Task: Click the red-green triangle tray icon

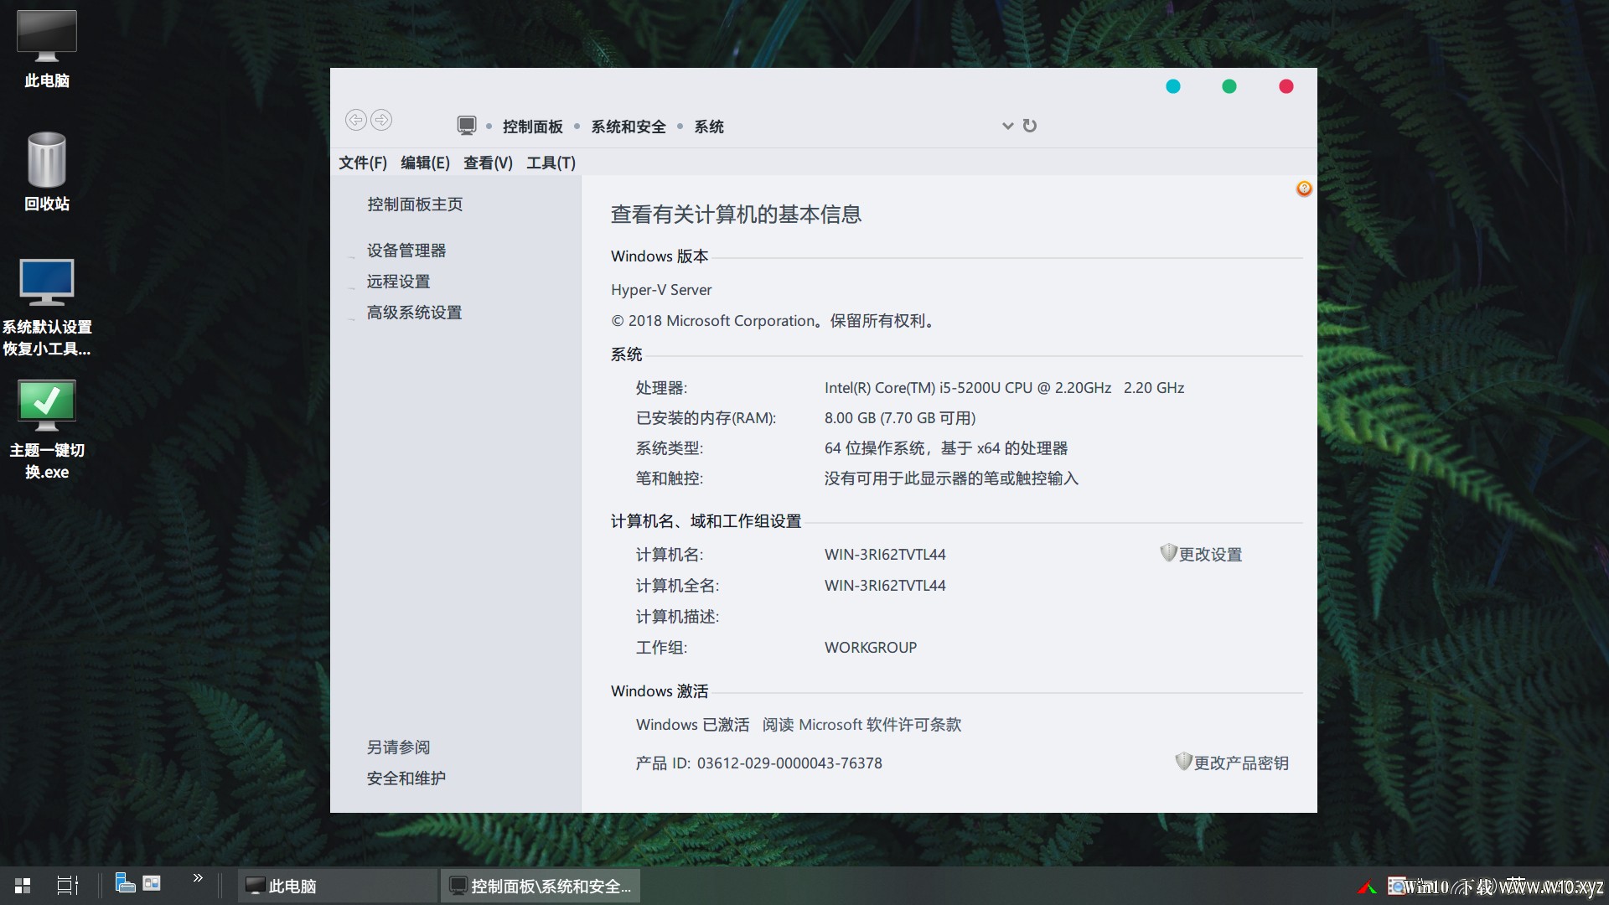Action: click(1367, 887)
